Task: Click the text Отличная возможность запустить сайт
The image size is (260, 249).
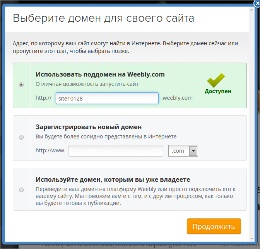Action: point(87,84)
